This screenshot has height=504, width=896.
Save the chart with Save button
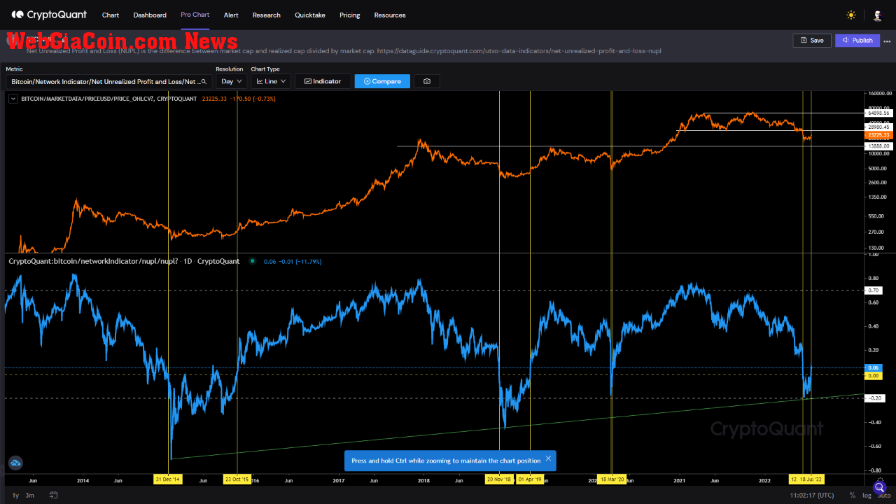click(x=812, y=40)
